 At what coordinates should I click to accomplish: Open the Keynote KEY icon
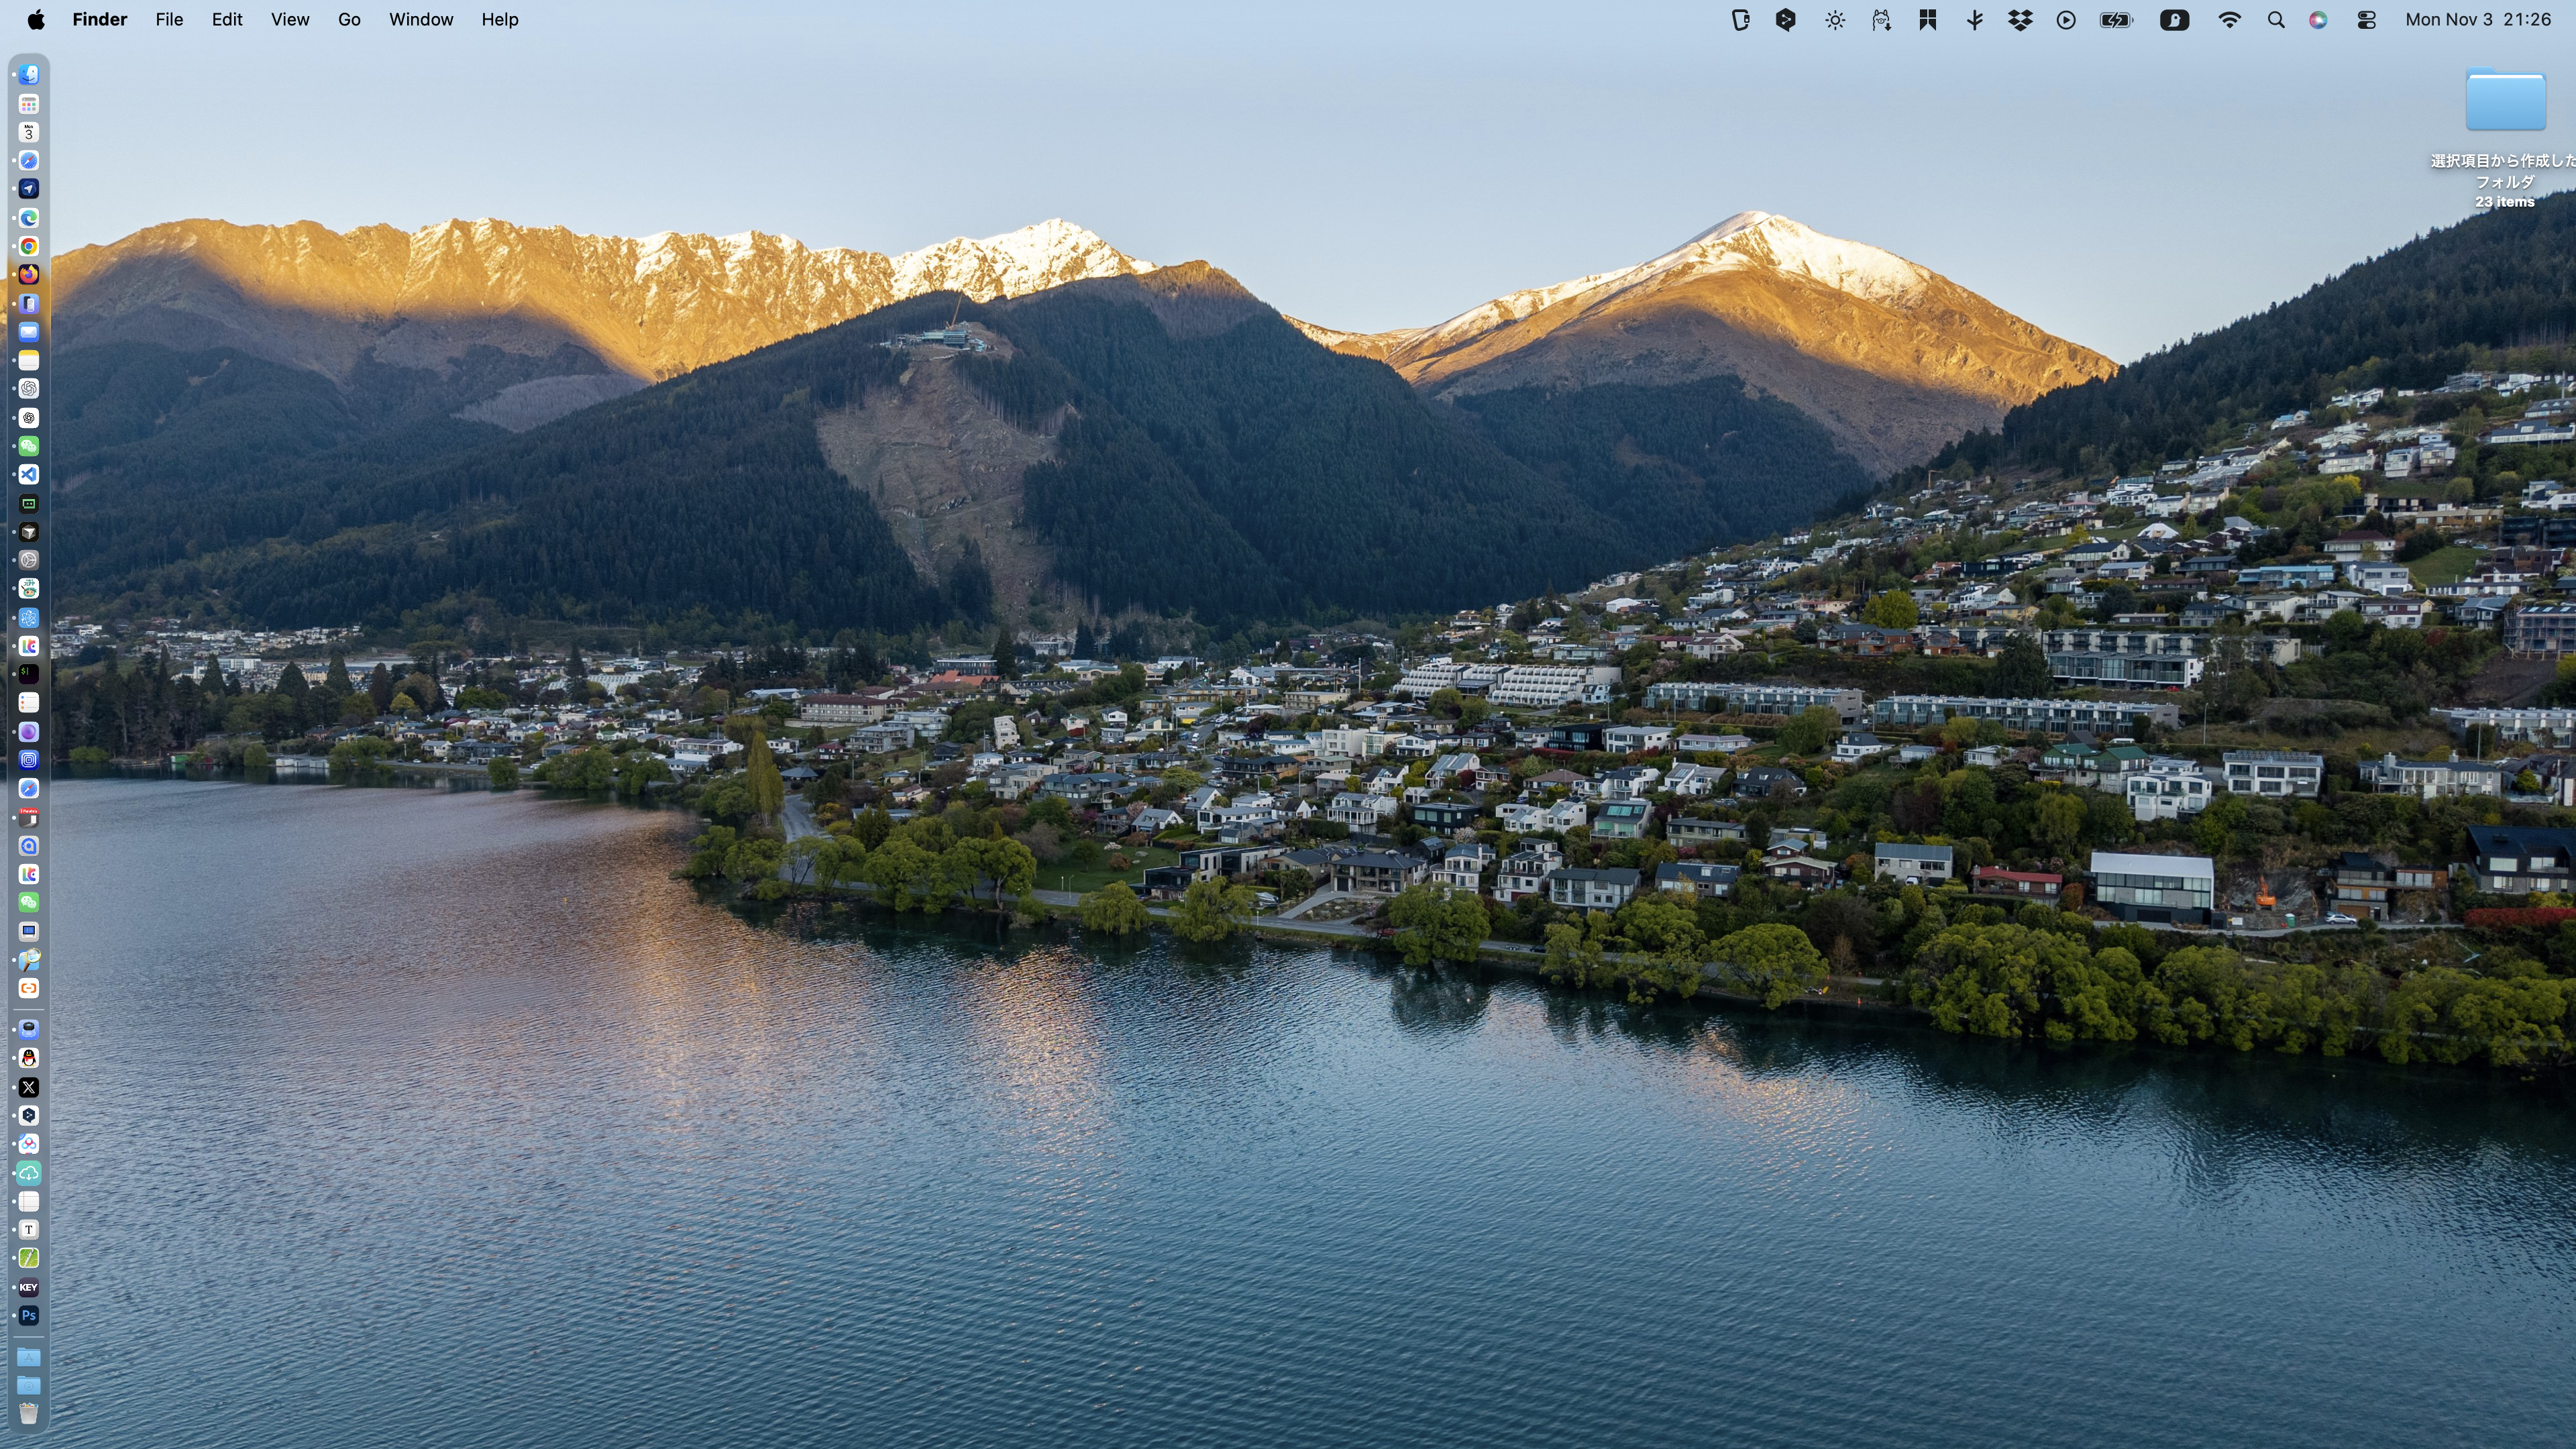click(29, 1287)
